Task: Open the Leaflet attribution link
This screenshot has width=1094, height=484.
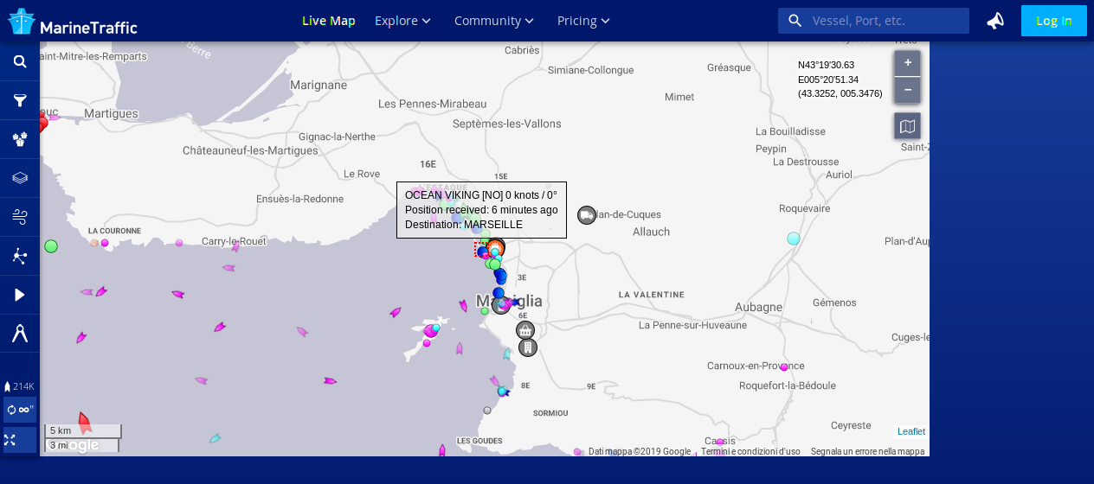Action: click(911, 431)
